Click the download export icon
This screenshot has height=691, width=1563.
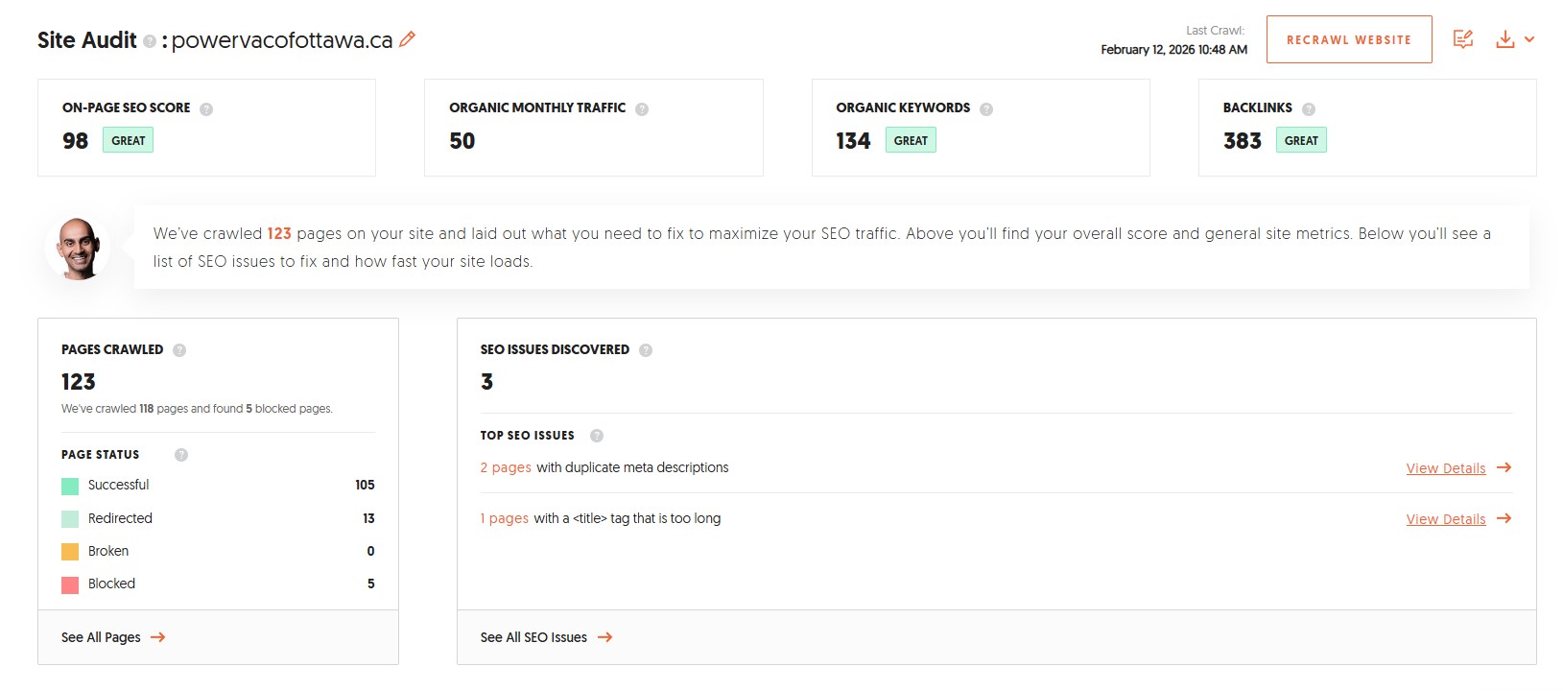tap(1504, 39)
